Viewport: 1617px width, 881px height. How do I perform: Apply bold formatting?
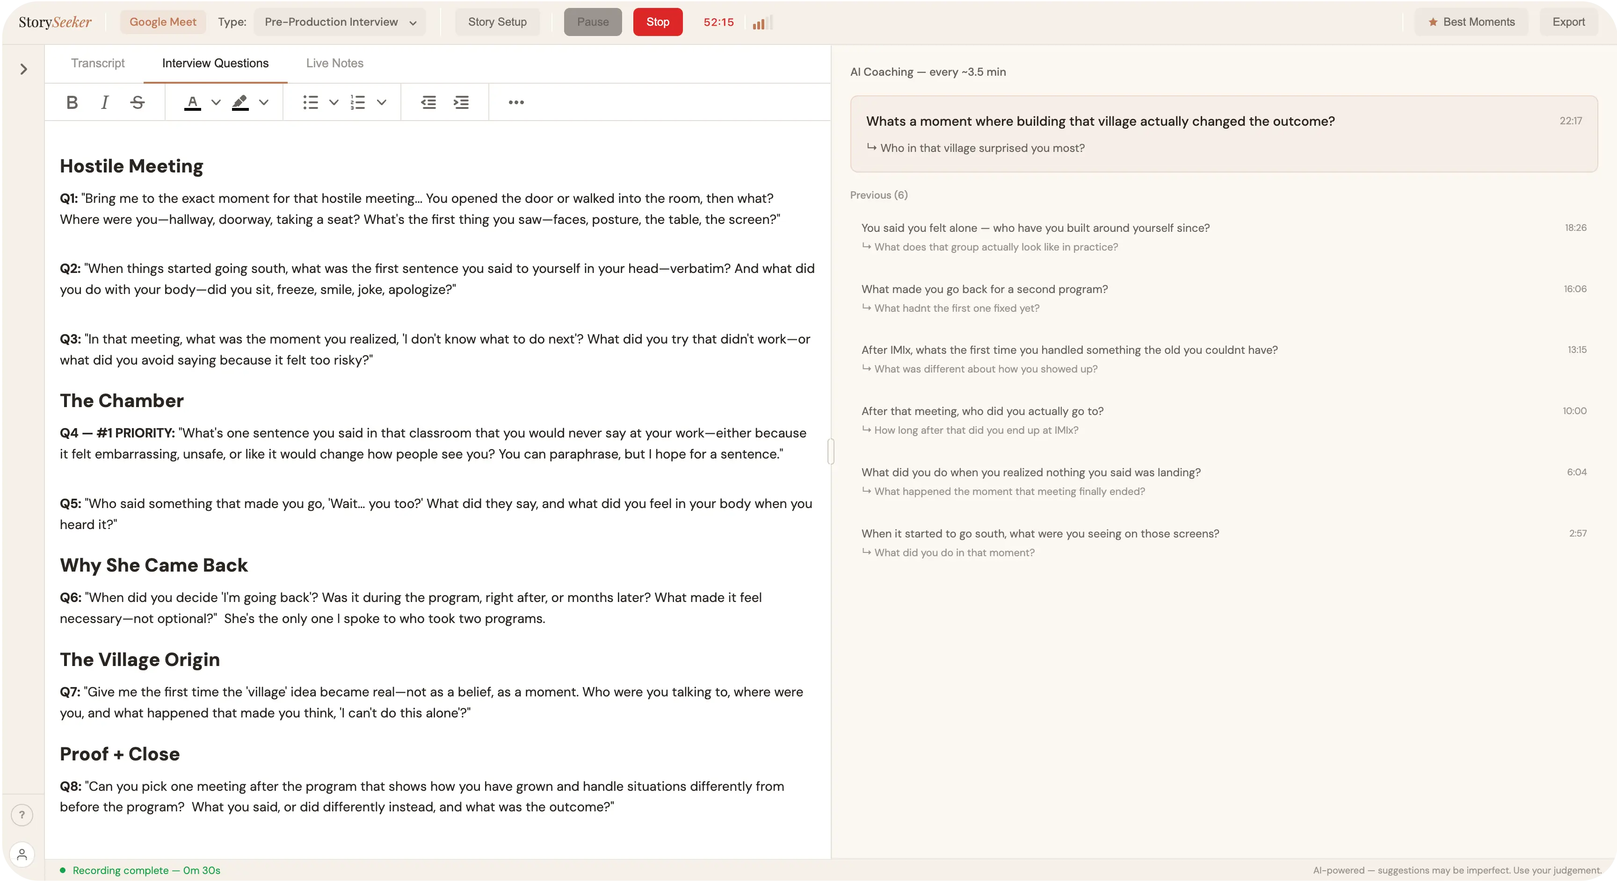72,102
